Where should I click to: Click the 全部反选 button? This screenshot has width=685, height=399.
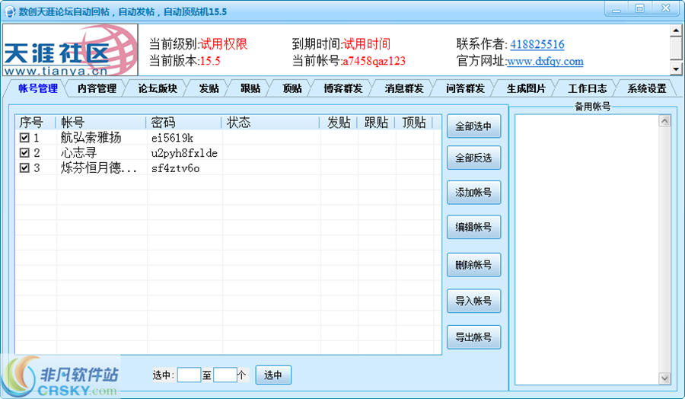[473, 158]
